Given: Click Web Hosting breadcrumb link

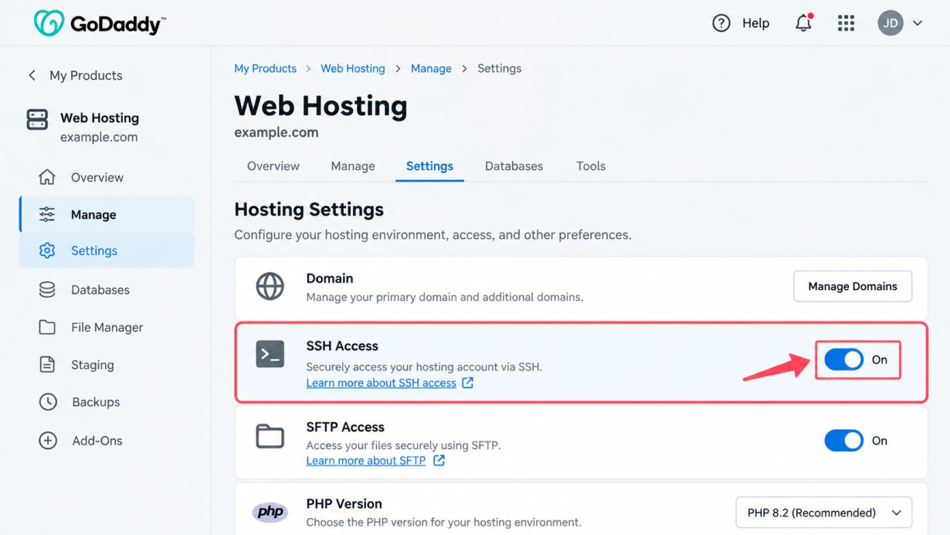Looking at the screenshot, I should pos(353,68).
